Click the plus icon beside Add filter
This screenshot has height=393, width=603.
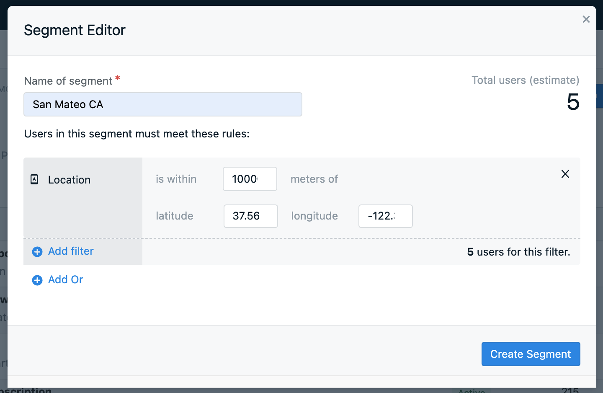coord(37,251)
